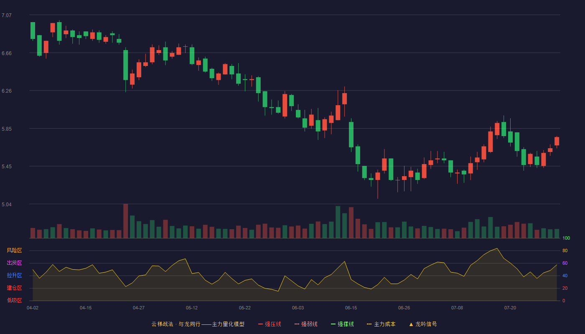Click the tallest red volume bar

pos(126,221)
